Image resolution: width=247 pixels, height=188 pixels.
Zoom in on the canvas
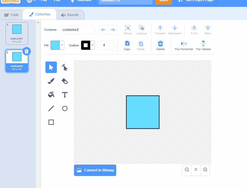tap(205, 170)
